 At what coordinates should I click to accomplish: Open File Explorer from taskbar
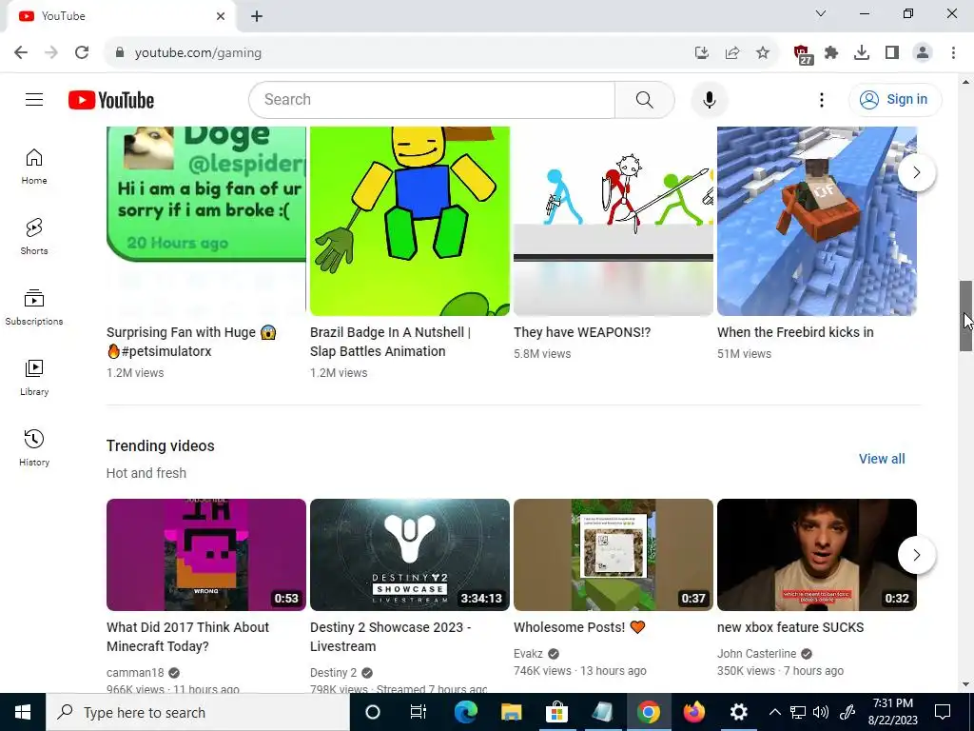click(511, 712)
